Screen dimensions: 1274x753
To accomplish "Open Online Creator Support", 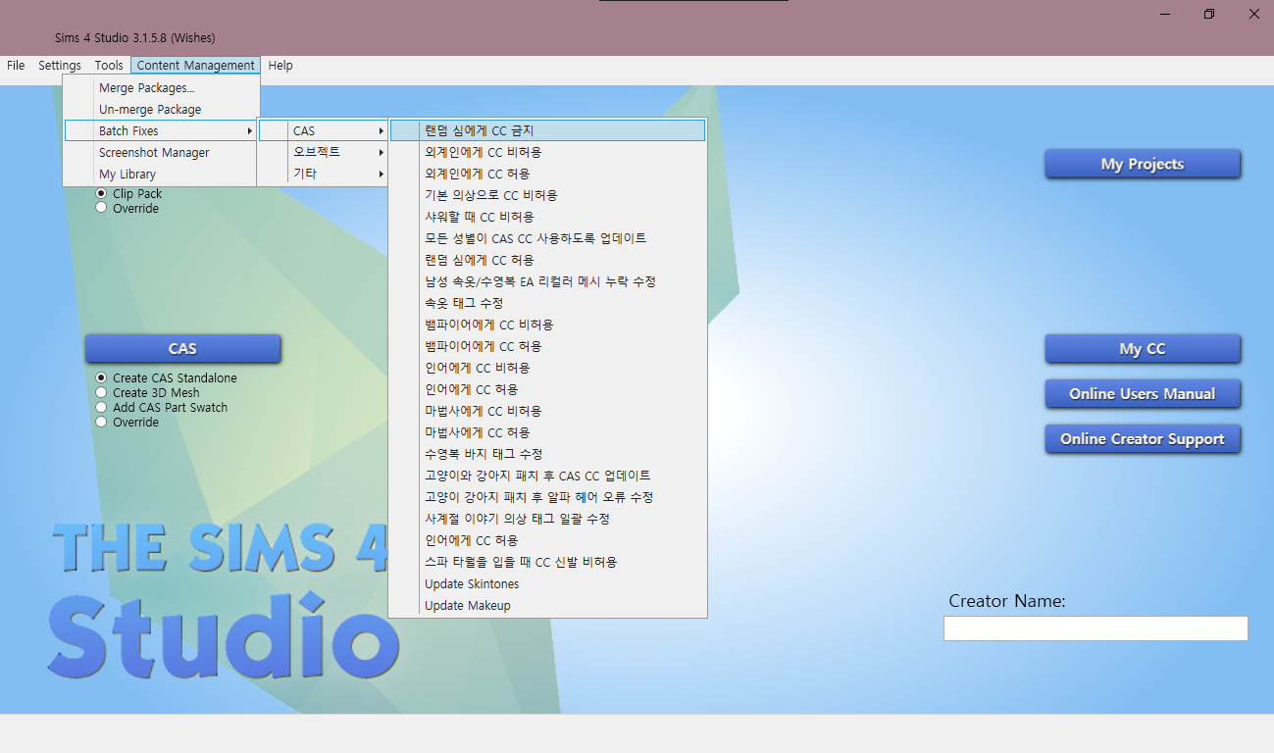I will [x=1143, y=438].
